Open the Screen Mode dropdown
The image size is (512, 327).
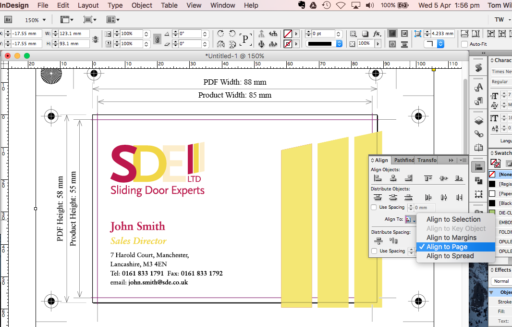coord(90,20)
